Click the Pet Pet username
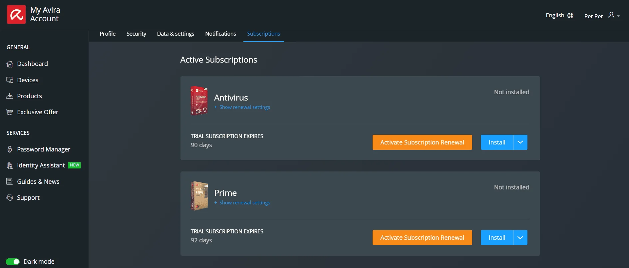The height and width of the screenshot is (268, 629). 593,16
